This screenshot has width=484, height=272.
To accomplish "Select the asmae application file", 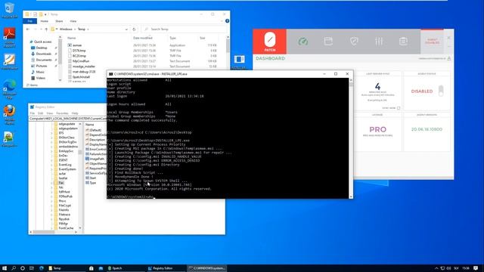I will point(77,45).
